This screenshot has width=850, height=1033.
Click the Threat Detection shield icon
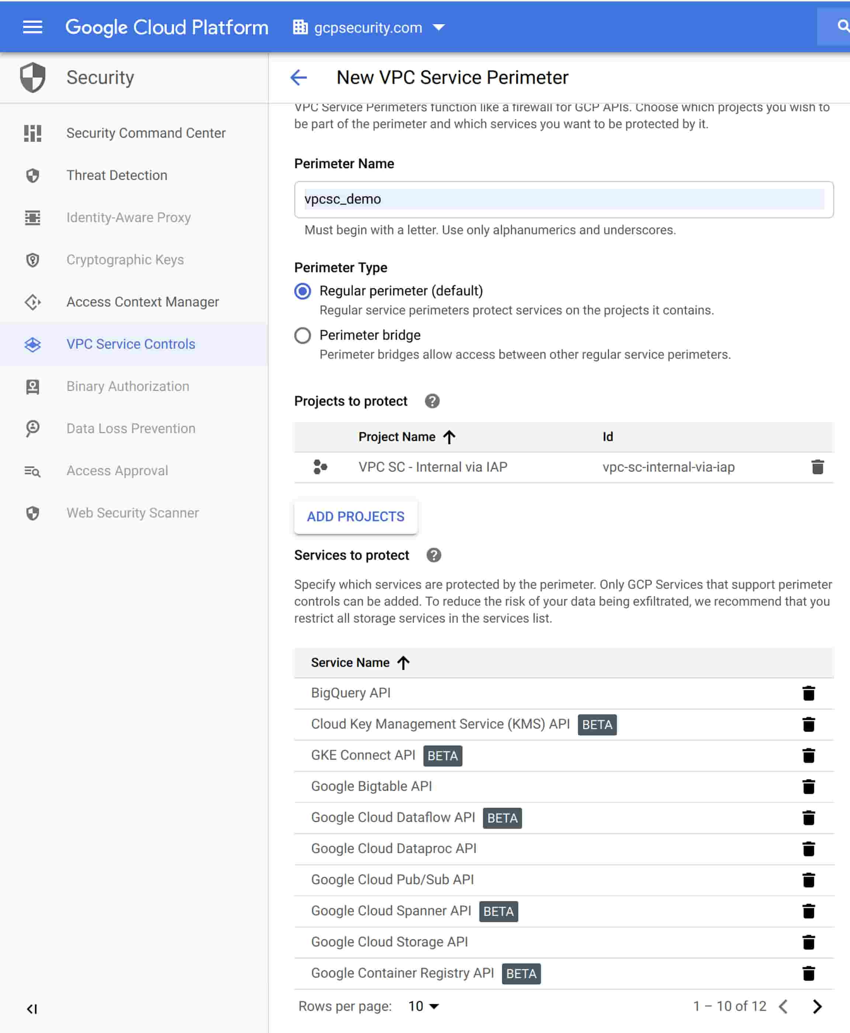tap(33, 175)
